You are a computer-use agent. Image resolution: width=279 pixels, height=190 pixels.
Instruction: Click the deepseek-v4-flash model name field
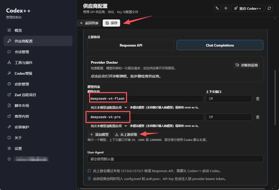coord(146,99)
